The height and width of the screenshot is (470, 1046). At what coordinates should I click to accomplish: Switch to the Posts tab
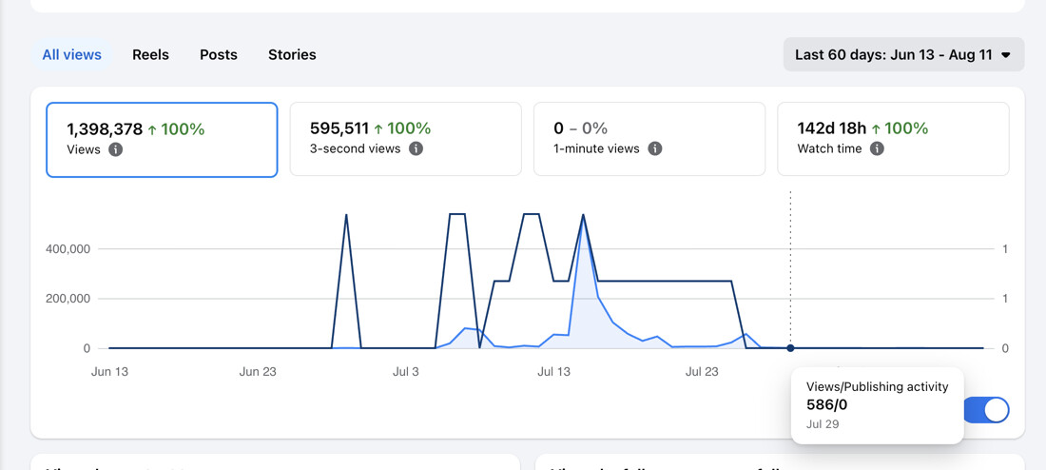pos(219,55)
